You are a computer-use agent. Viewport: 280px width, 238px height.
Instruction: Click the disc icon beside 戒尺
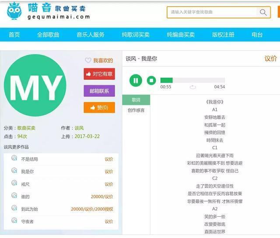click(14, 183)
